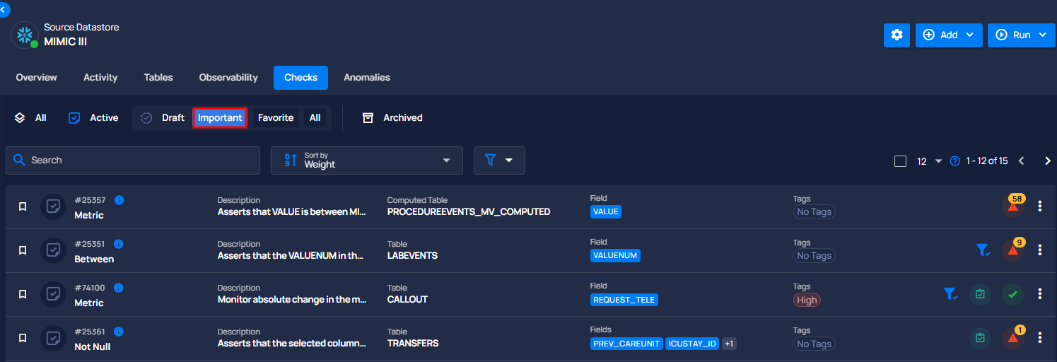The height and width of the screenshot is (362, 1057).
Task: Filter to Active checks
Action: [x=93, y=118]
